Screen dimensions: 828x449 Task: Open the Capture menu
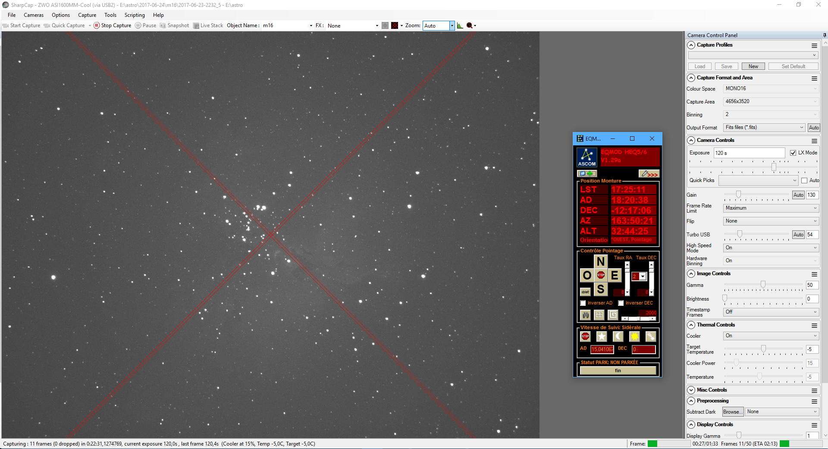tap(87, 15)
